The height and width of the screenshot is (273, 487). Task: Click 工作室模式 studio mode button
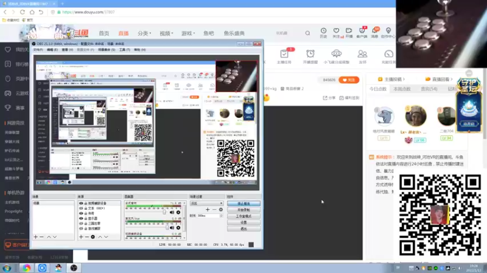243,216
